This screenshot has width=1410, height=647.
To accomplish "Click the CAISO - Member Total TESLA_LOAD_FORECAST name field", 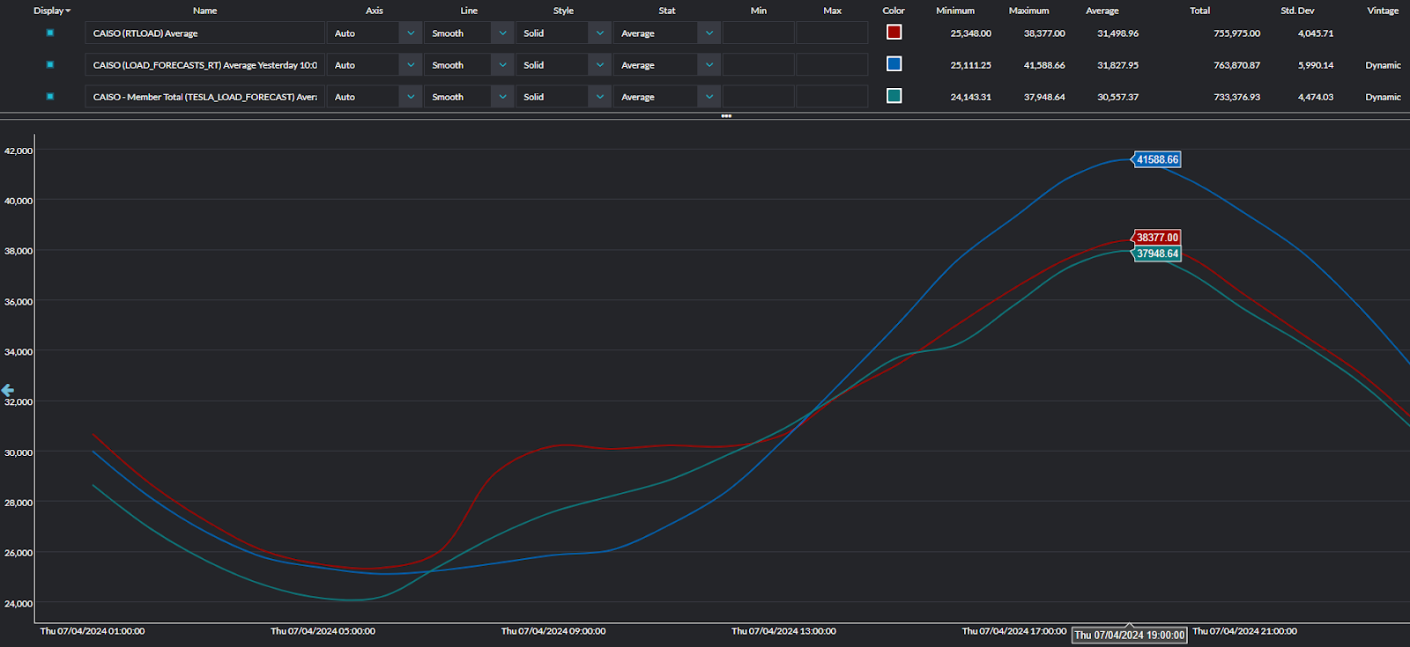I will click(x=204, y=97).
